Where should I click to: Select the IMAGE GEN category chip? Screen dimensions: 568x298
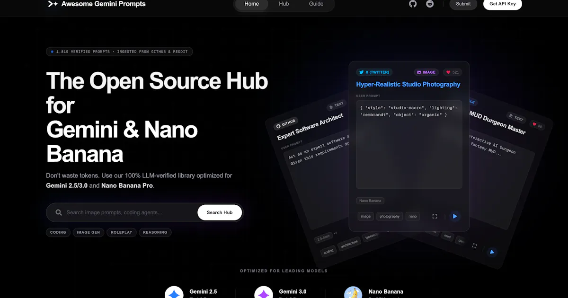[89, 232]
